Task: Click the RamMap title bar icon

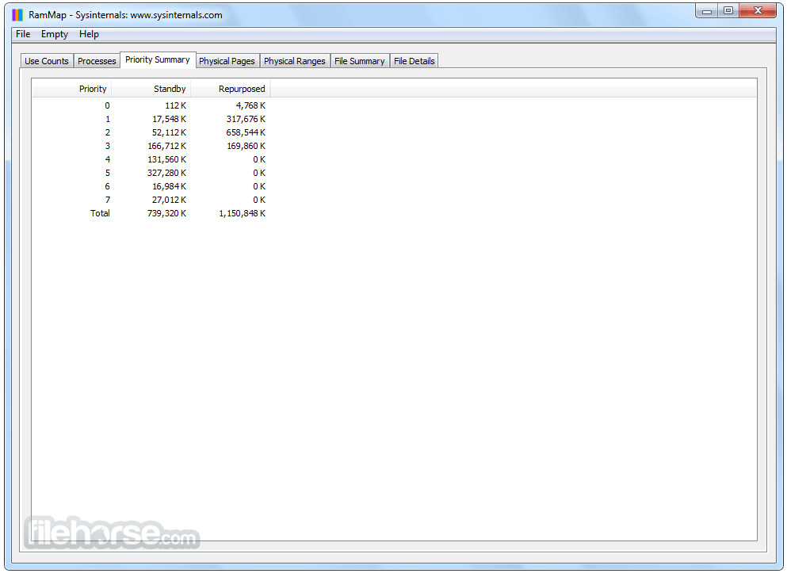Action: (x=17, y=15)
